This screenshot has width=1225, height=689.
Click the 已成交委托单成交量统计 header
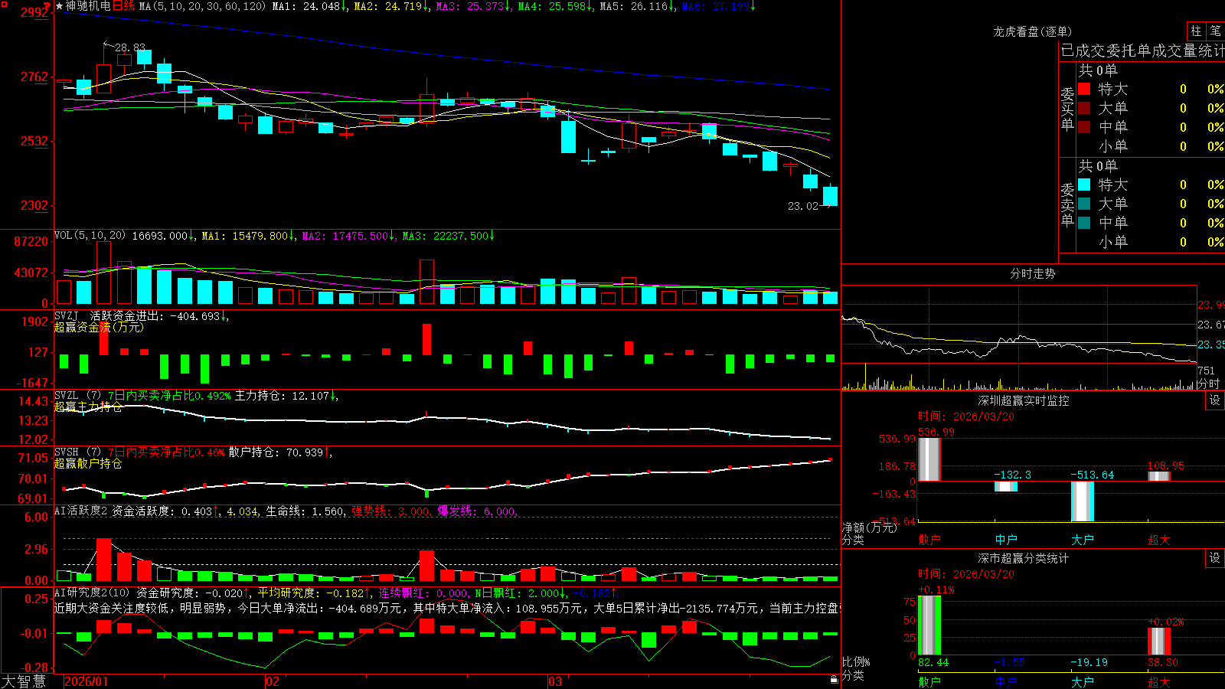pyautogui.click(x=1142, y=51)
